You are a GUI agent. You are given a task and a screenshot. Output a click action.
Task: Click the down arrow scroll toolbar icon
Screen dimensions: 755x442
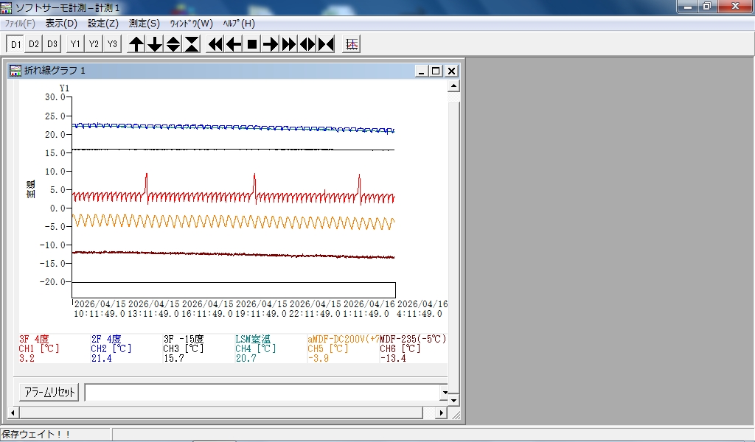coord(155,44)
